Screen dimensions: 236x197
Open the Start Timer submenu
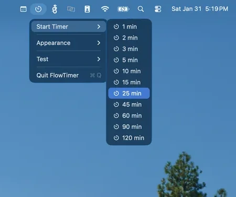pyautogui.click(x=69, y=27)
